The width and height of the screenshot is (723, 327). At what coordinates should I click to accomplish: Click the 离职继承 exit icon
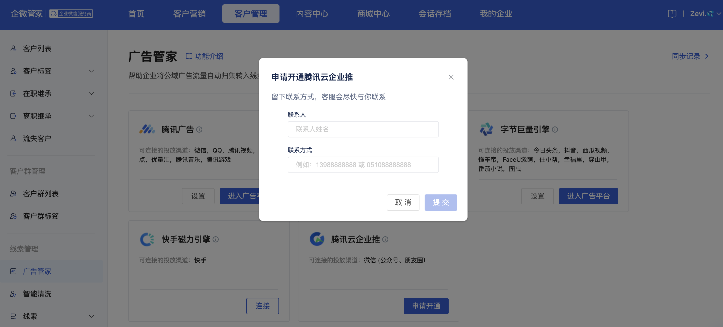point(13,116)
